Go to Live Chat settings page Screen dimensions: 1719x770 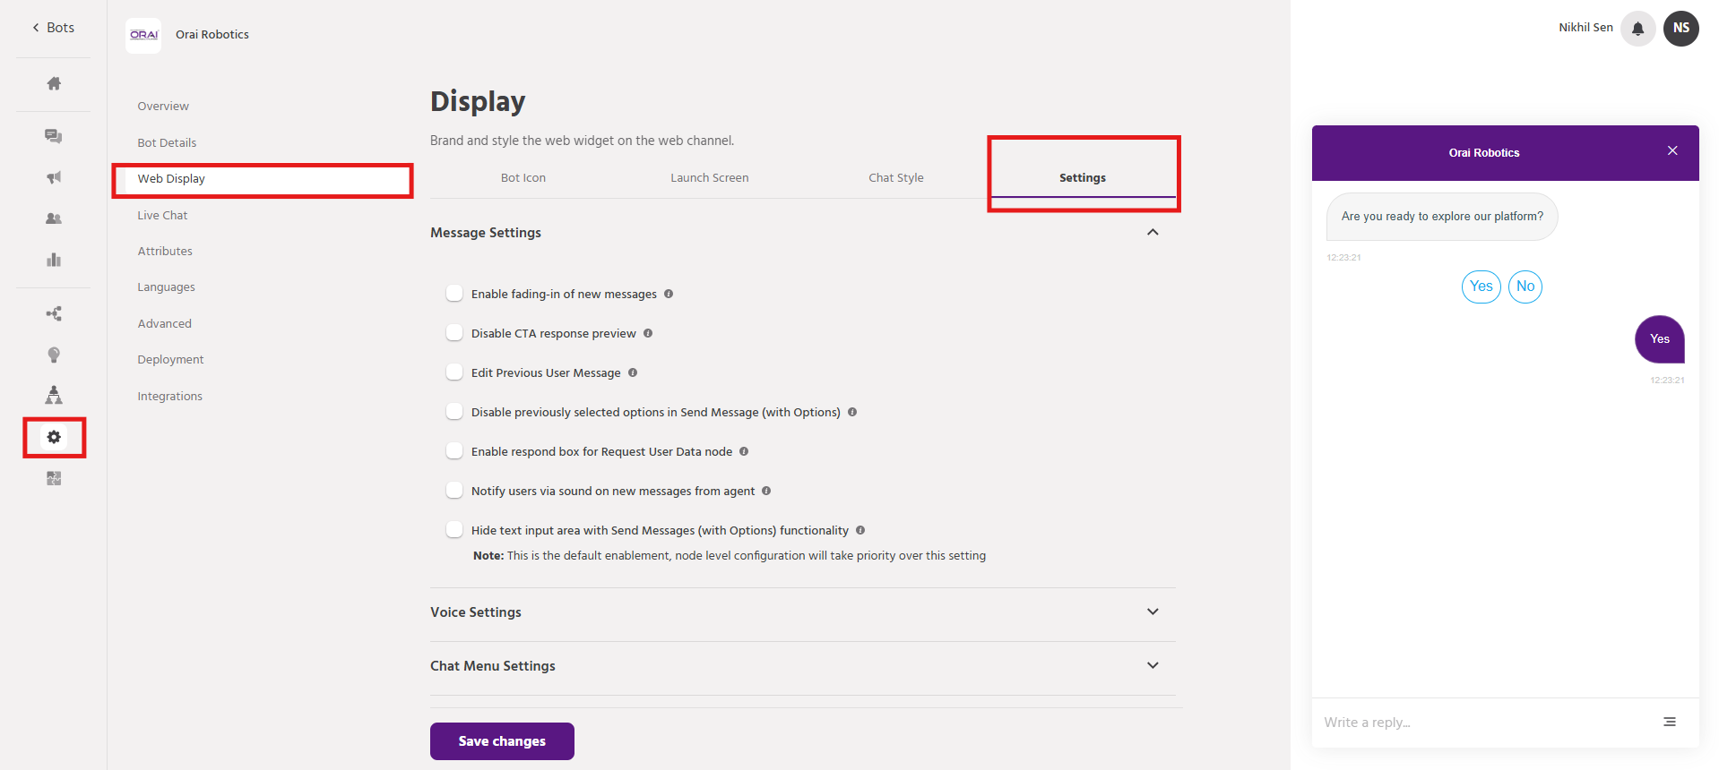click(x=162, y=216)
